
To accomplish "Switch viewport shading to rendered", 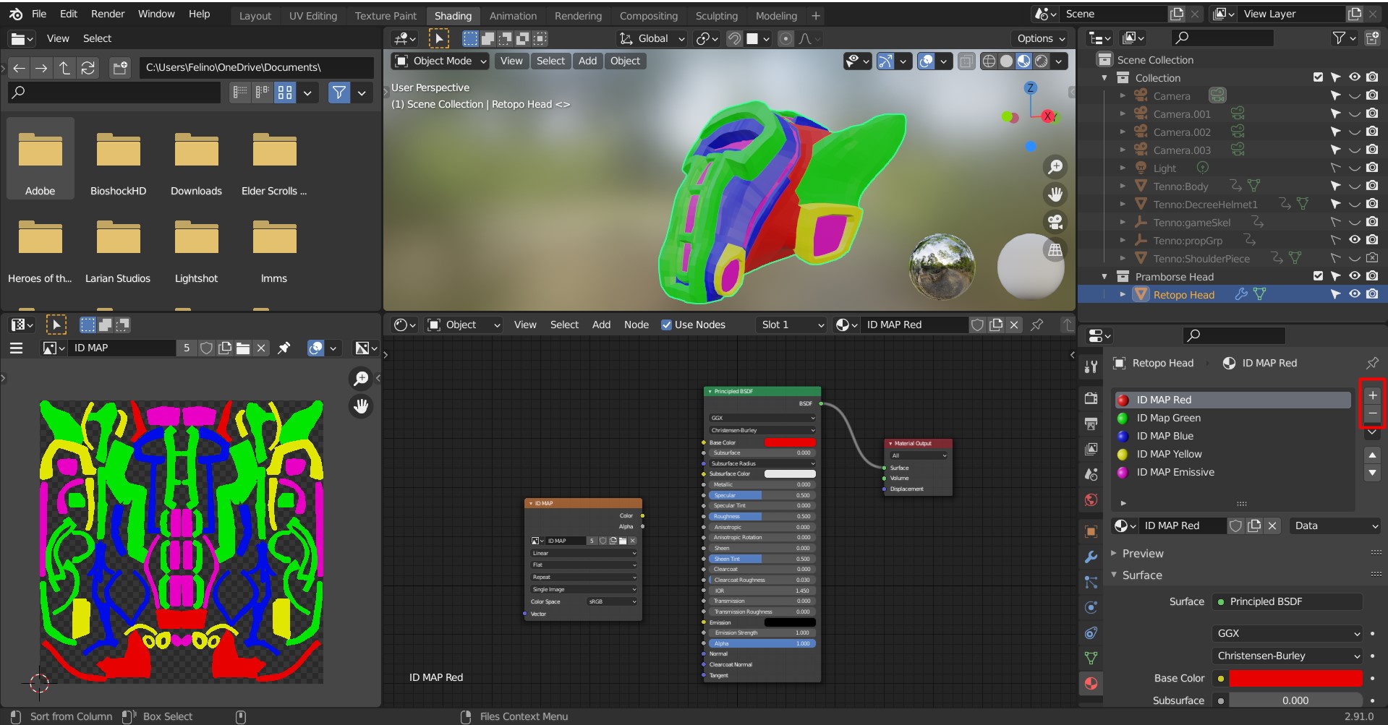I will 1041,61.
